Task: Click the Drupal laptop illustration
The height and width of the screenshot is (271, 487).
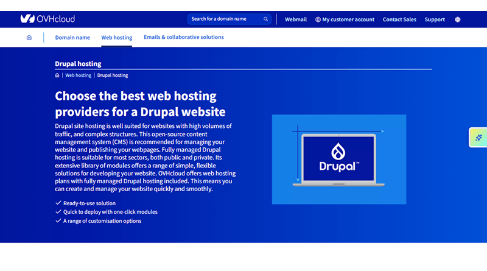Action: point(339,159)
